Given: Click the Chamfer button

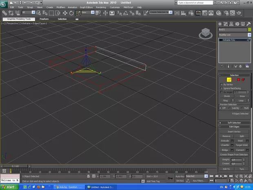Looking at the screenshot, I should [225, 144].
